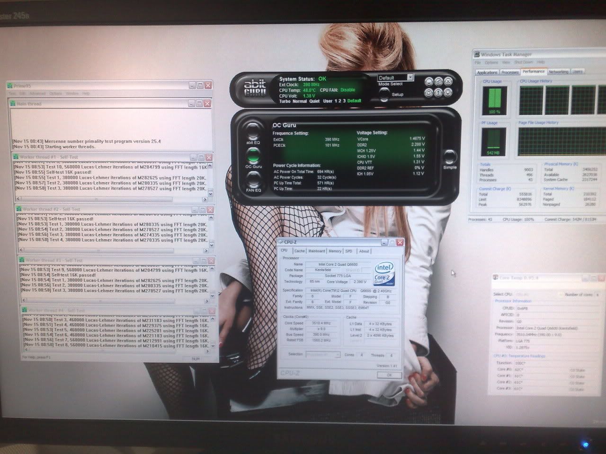The width and height of the screenshot is (606, 454).
Task: Open the Mainboard tab in CPU-Z
Action: (x=317, y=251)
